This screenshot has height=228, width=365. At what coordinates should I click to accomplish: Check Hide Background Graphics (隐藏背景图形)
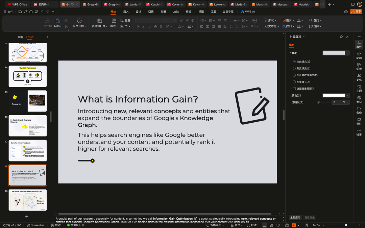294,88
